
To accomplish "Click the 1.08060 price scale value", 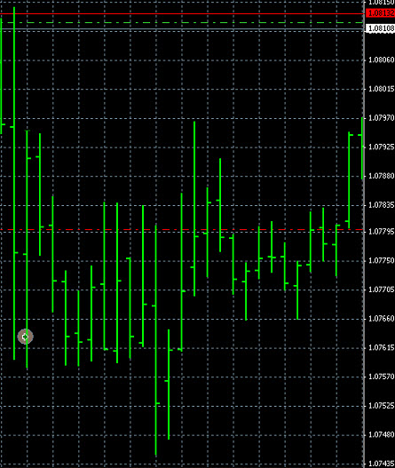I will click(x=382, y=60).
